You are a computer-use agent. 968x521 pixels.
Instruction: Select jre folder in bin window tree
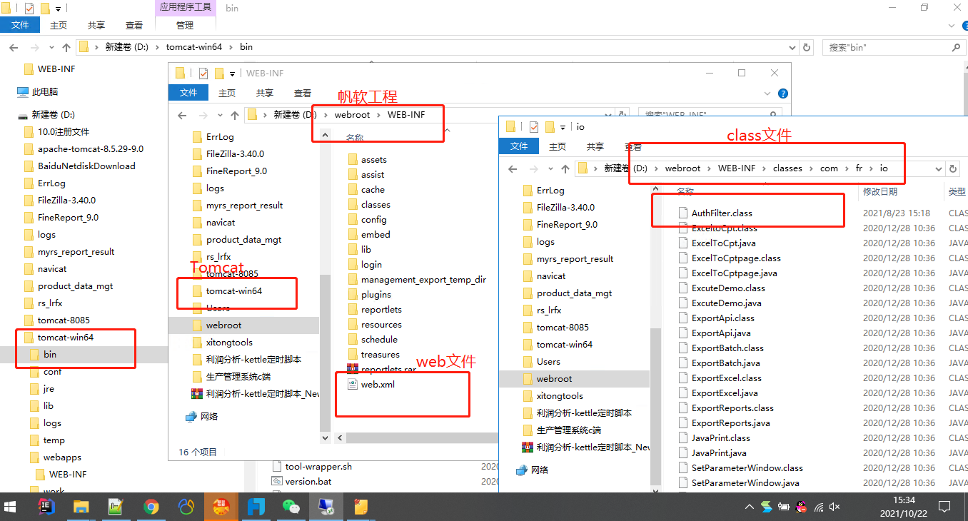coord(49,389)
